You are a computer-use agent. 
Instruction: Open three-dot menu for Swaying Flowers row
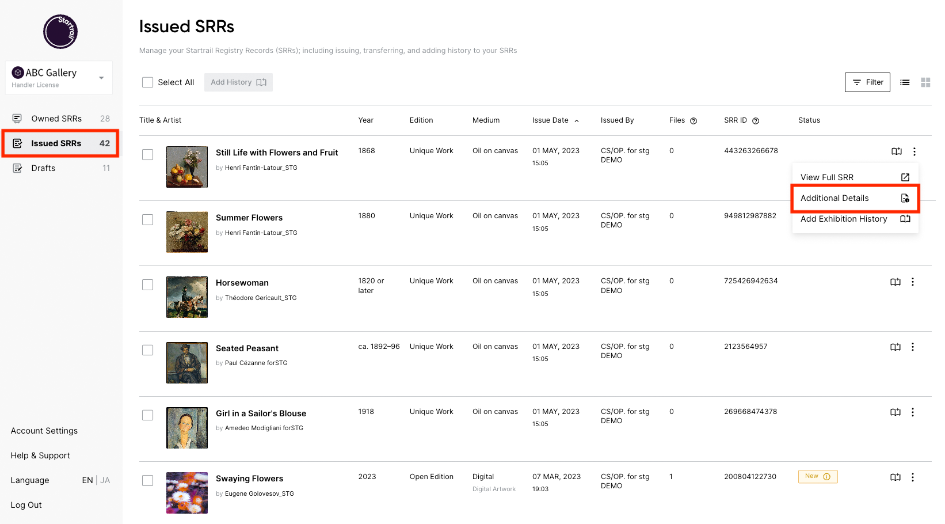tap(913, 477)
